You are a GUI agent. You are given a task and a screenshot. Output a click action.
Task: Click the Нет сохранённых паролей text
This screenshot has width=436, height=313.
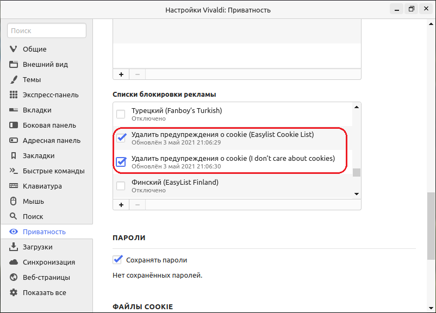[x=157, y=276]
